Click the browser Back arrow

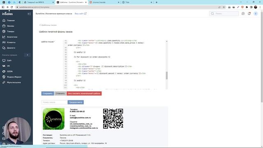(x=3, y=7)
